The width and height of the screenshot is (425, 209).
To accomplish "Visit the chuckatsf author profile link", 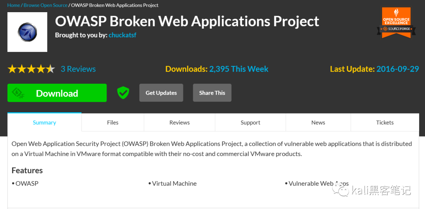I will click(122, 35).
